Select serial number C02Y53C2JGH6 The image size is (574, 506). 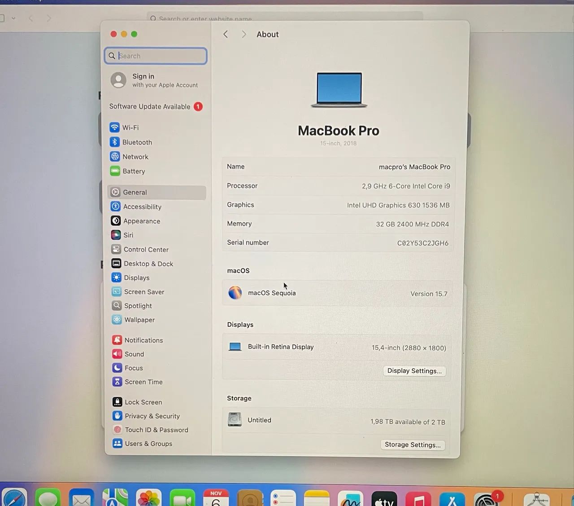(423, 243)
